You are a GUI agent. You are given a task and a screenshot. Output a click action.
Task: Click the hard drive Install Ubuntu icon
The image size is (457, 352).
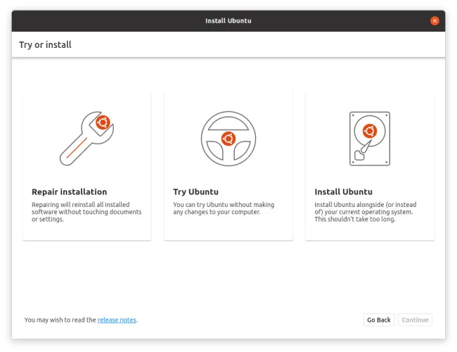click(x=369, y=138)
